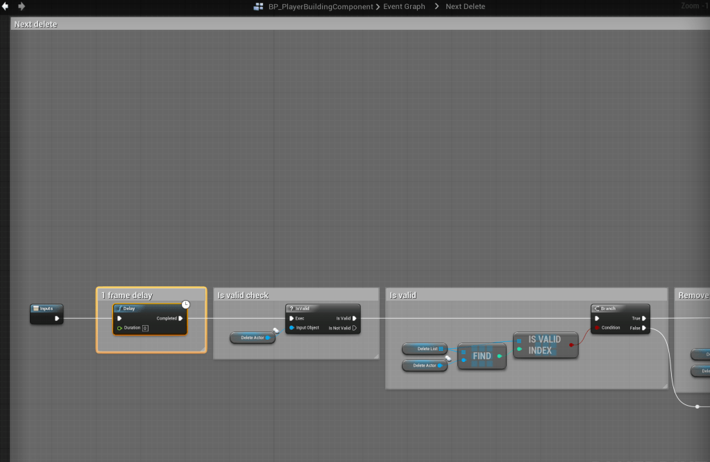
Task: Select the Branch node header
Action: click(620, 308)
